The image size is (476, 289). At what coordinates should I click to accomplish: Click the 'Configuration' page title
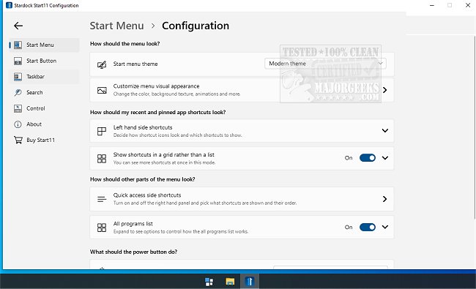coord(196,26)
